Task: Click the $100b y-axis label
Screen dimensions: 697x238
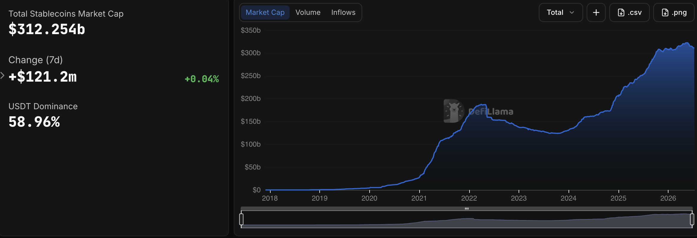Action: [x=251, y=144]
